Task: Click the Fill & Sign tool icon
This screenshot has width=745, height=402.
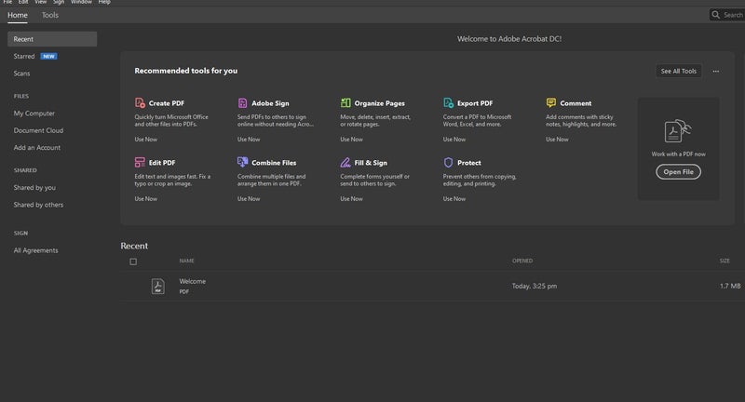Action: coord(345,162)
